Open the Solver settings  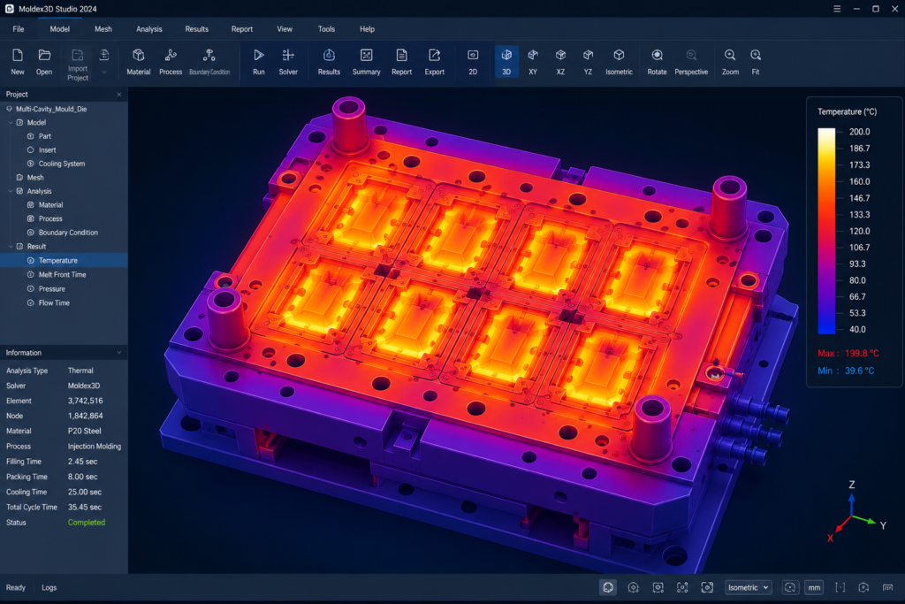(x=288, y=62)
